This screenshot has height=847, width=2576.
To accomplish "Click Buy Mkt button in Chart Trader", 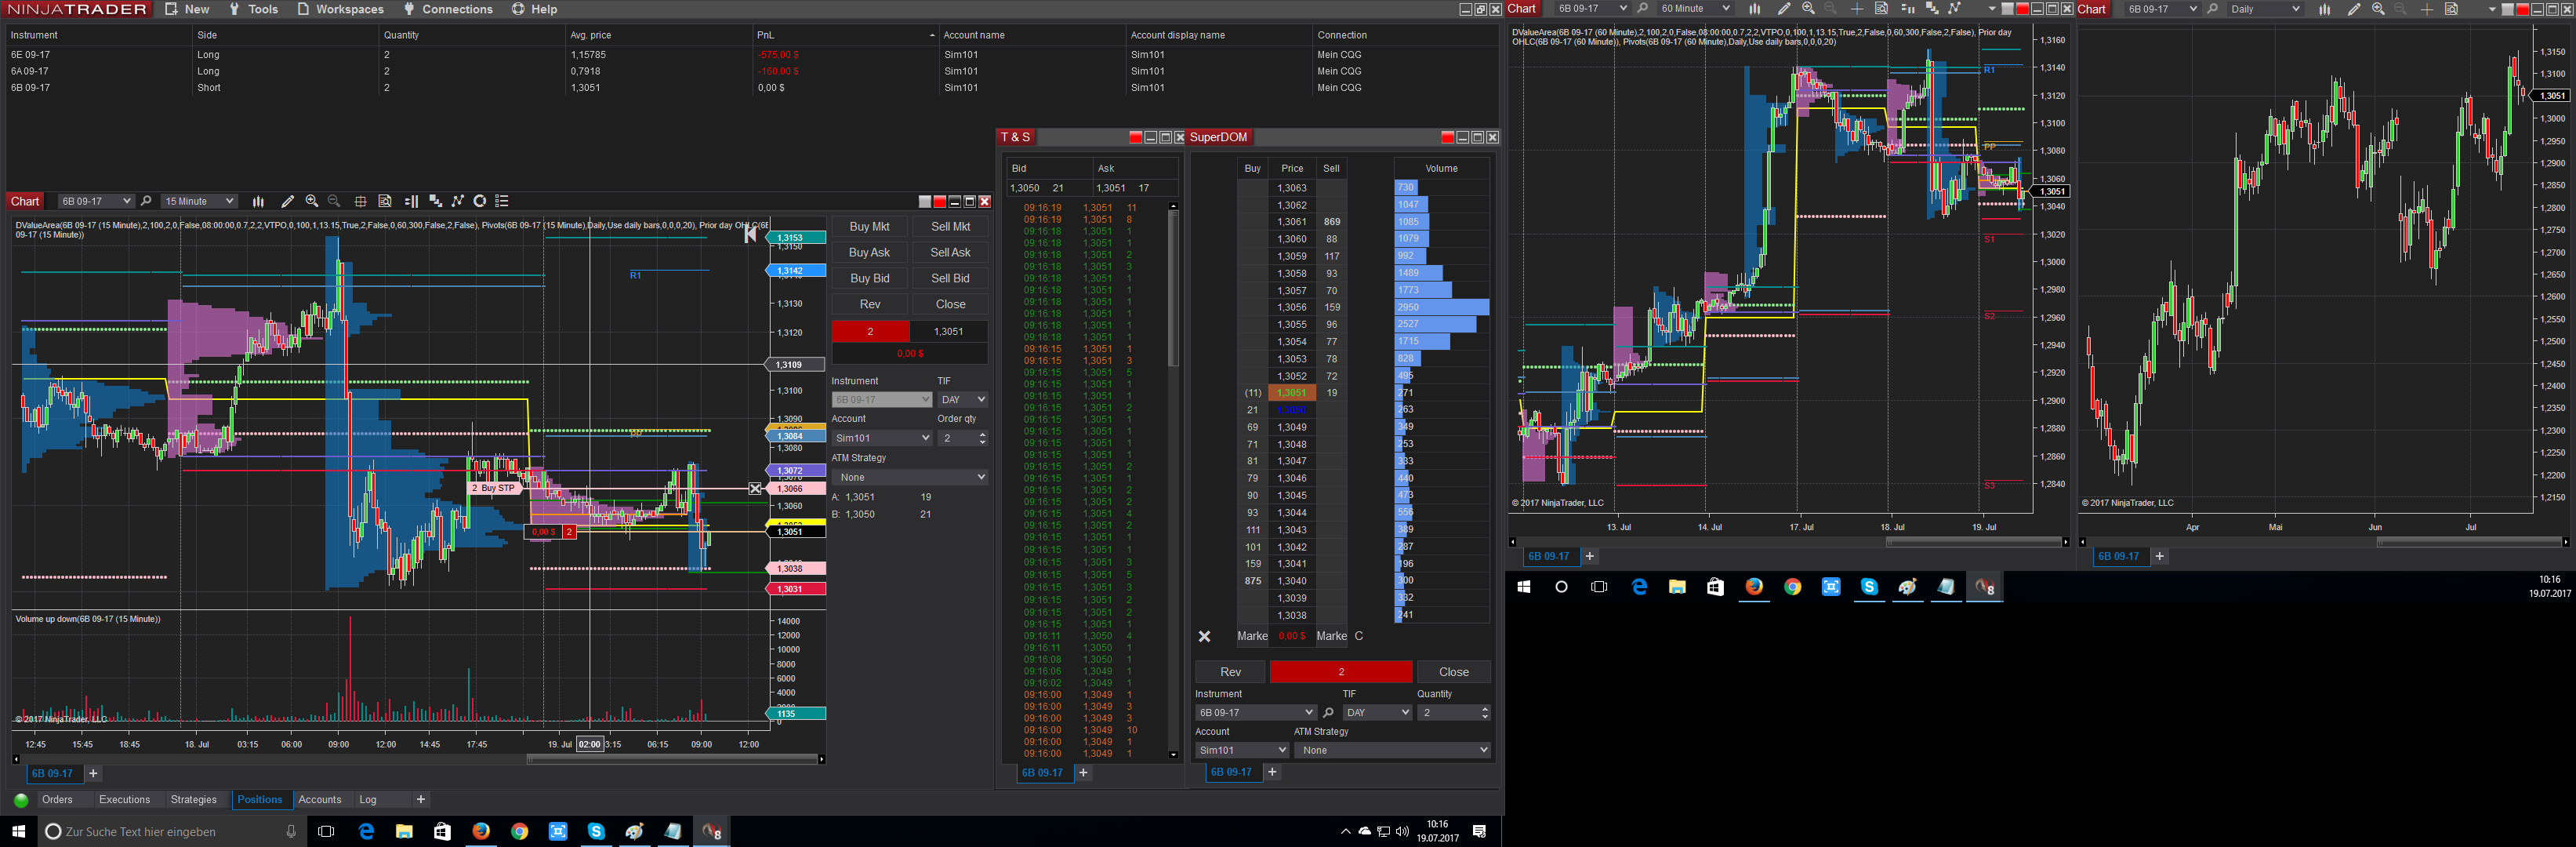I will 869,227.
